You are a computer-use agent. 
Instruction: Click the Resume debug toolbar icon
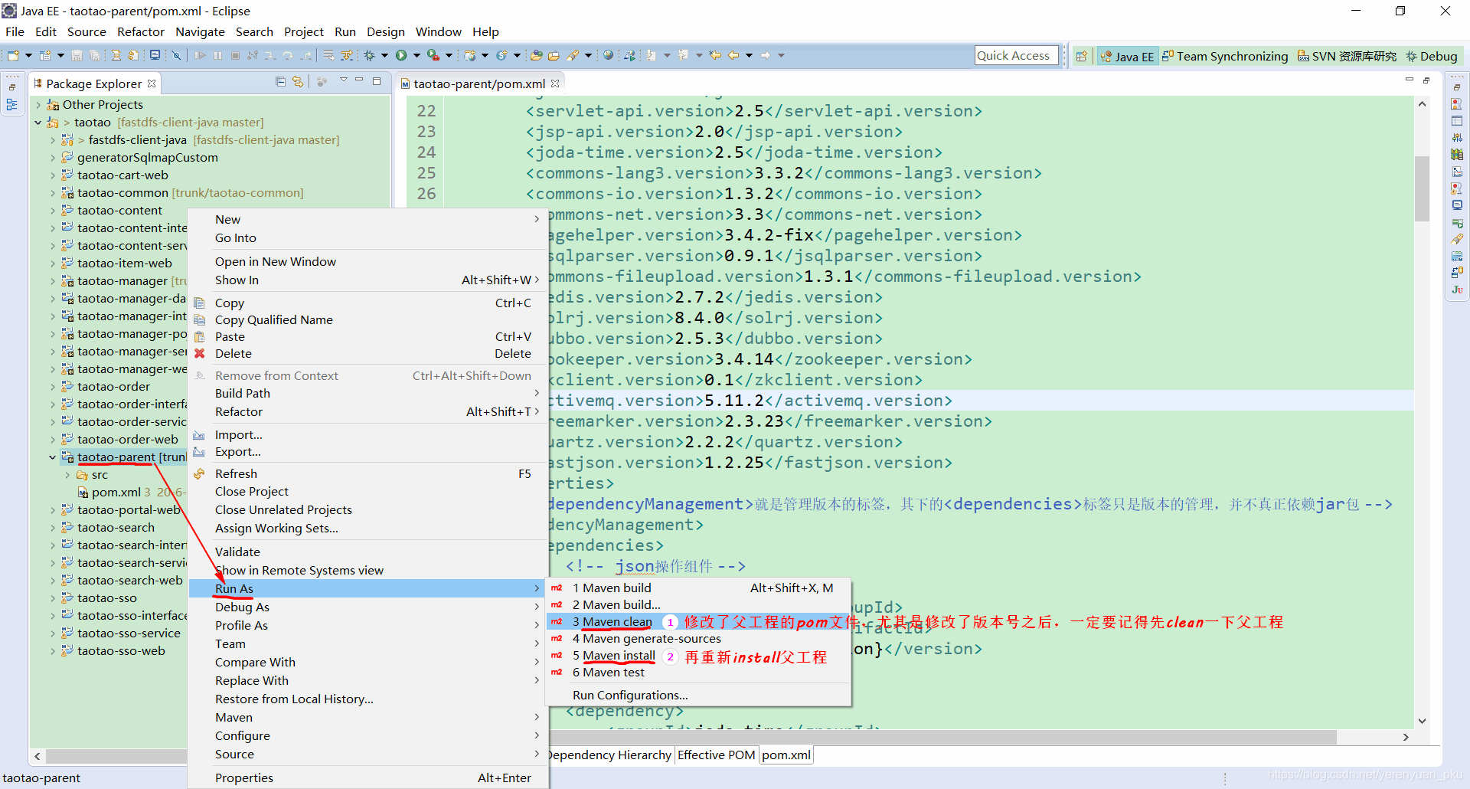(200, 55)
